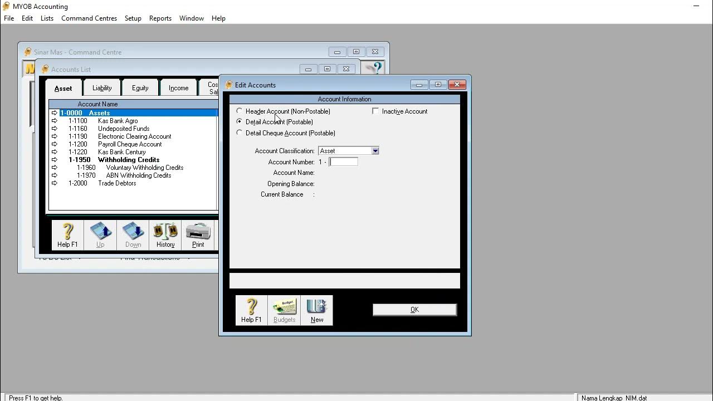The width and height of the screenshot is (713, 401).
Task: Click the Up arrow button in Accounts List
Action: (x=100, y=234)
